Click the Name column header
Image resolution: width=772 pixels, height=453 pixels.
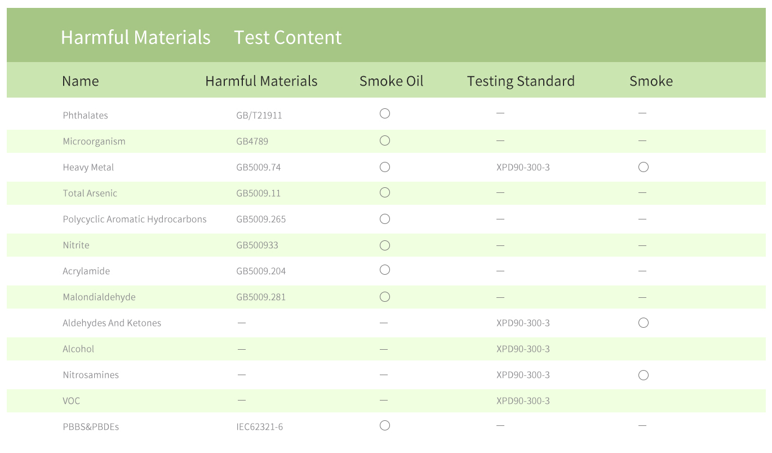tap(81, 81)
